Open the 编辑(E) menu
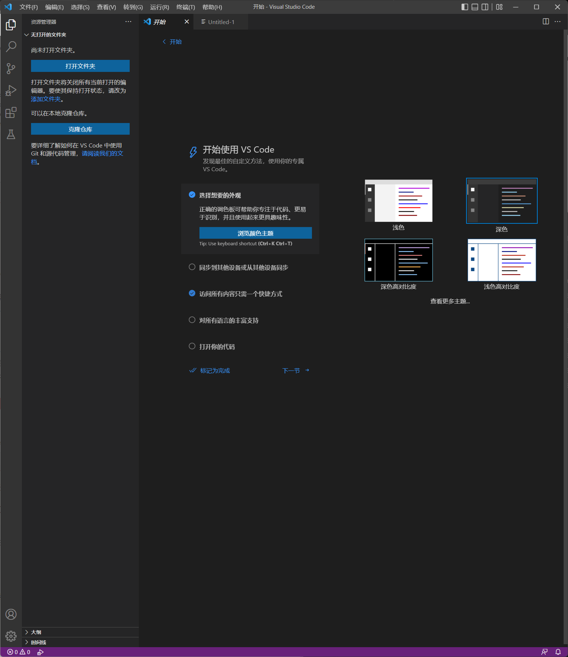The image size is (568, 657). pyautogui.click(x=54, y=7)
